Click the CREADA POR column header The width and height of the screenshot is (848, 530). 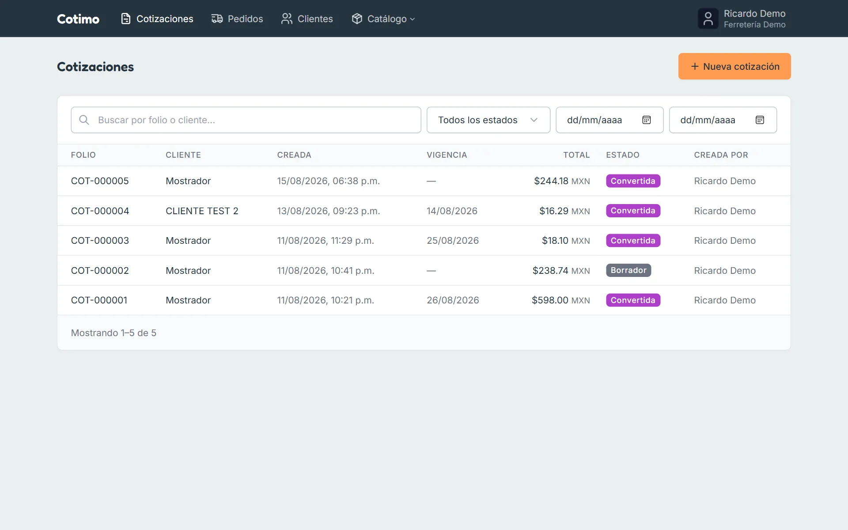click(721, 155)
